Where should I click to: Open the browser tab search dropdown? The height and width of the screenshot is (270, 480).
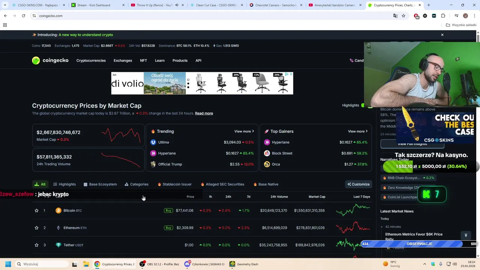pyautogui.click(x=5, y=5)
